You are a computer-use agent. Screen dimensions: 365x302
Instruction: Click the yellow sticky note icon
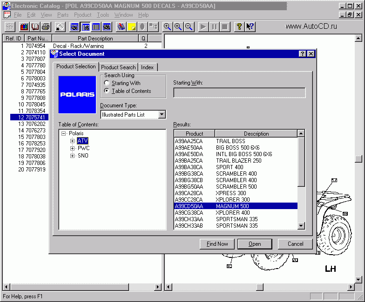[x=132, y=27]
